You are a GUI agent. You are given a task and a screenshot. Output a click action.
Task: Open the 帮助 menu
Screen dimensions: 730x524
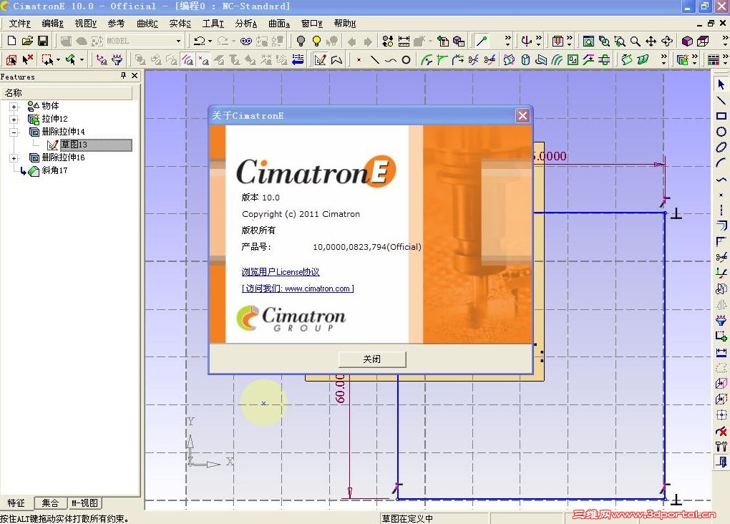tap(344, 24)
